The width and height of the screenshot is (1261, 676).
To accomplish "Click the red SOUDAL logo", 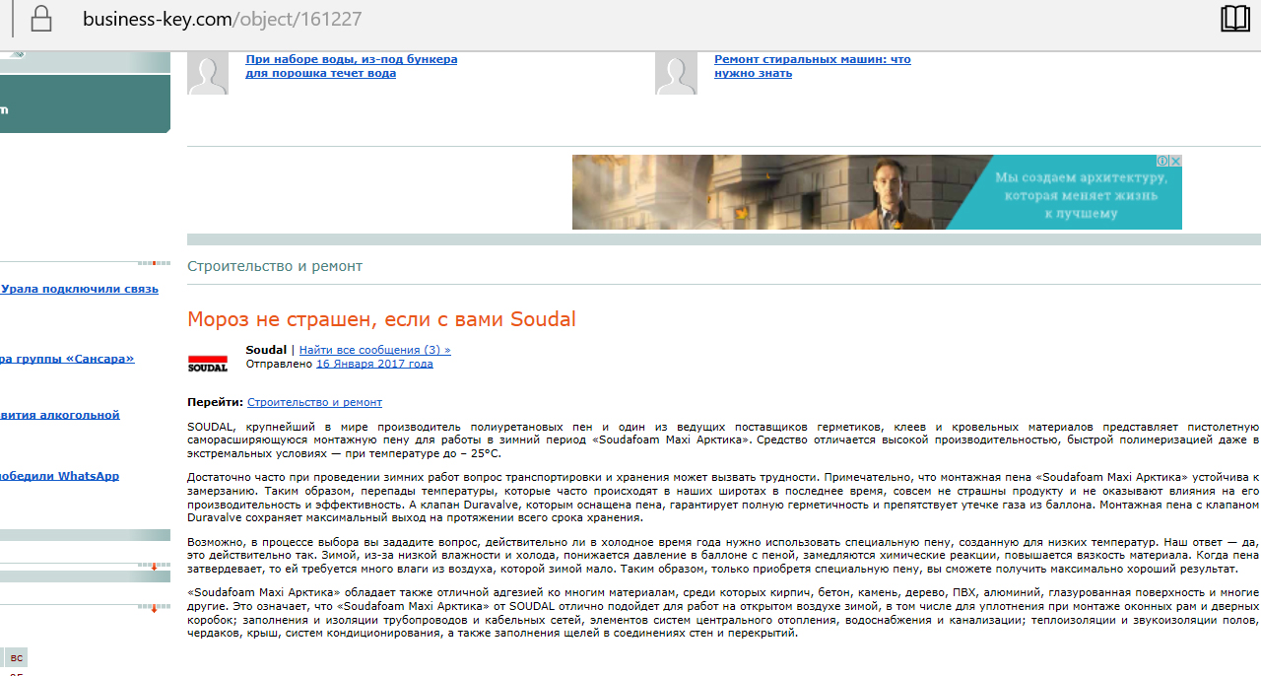I will (207, 363).
